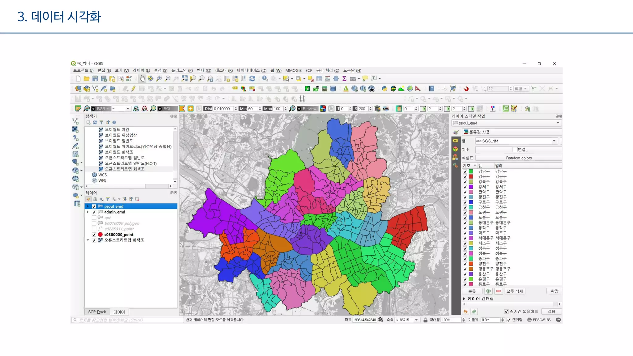633x356 pixels.
Task: Open the 벡터 menu
Action: coord(204,70)
